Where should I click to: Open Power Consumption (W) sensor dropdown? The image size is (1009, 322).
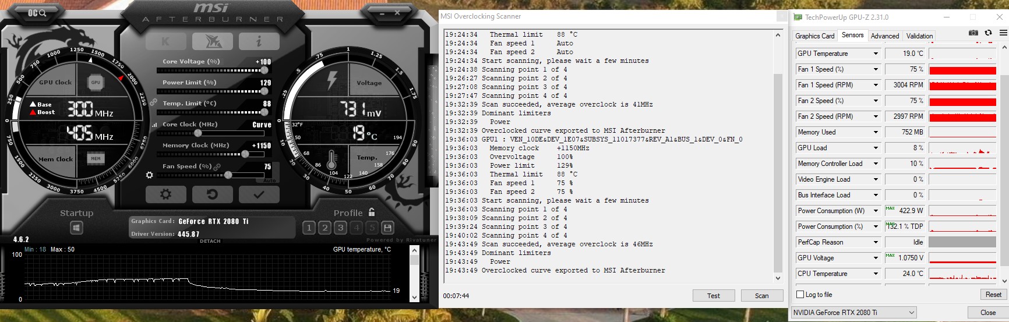click(876, 211)
